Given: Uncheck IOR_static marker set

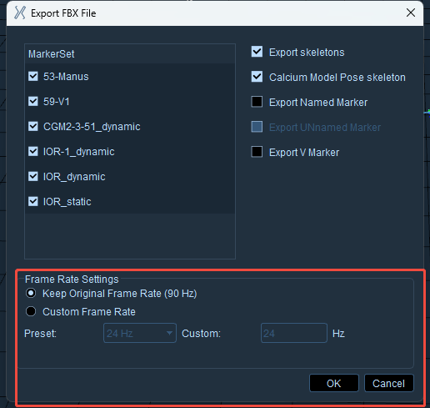Looking at the screenshot, I should (33, 201).
